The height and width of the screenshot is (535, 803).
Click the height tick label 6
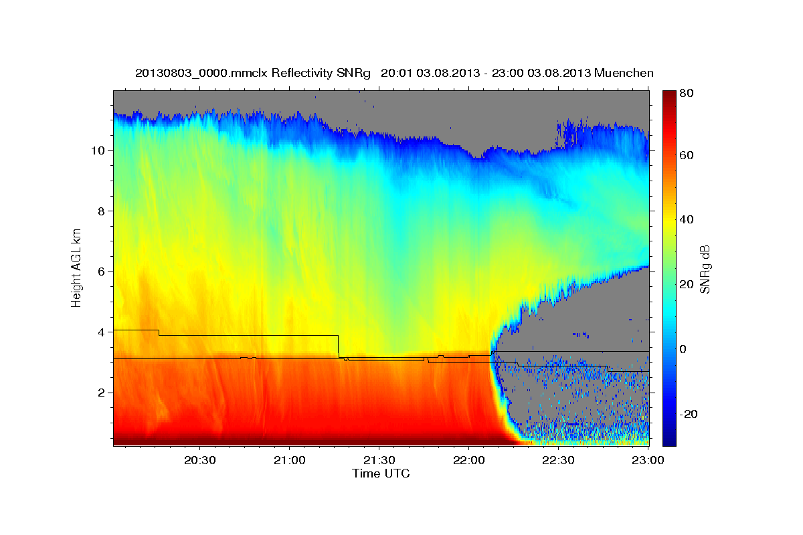point(100,272)
